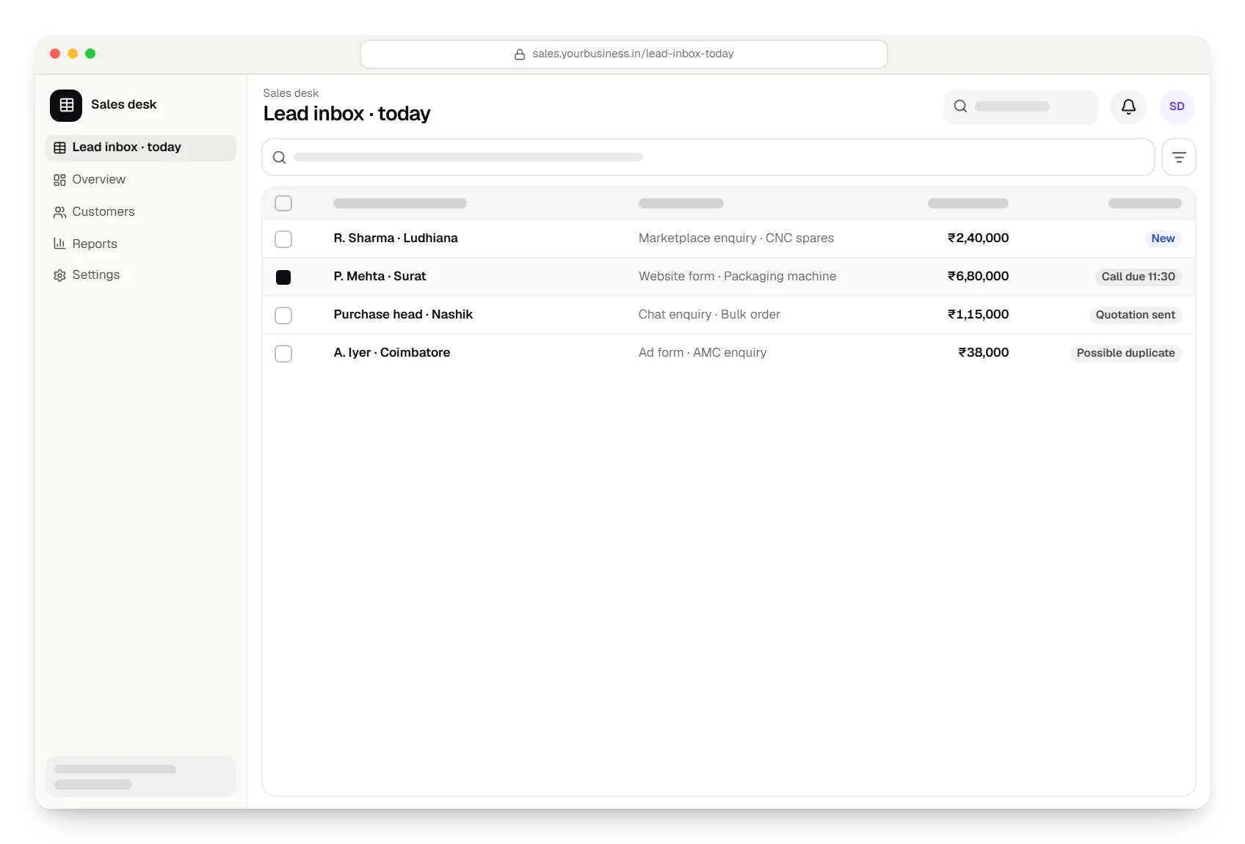Open lead A. Iyer · Coimbatore
This screenshot has width=1245, height=844.
coord(392,353)
